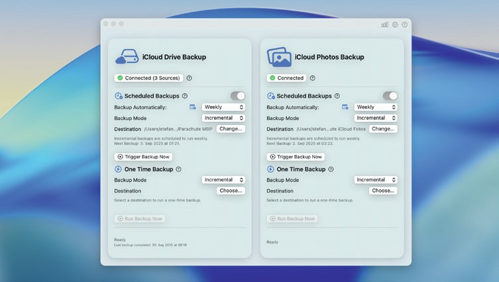Open the statistics chart icon in the title bar
This screenshot has height=282, width=499.
(x=384, y=24)
